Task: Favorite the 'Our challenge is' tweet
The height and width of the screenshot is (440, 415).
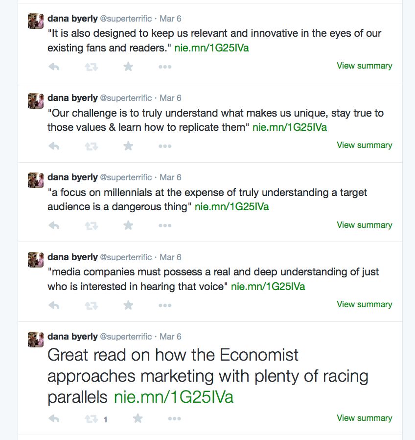Action: pos(128,146)
